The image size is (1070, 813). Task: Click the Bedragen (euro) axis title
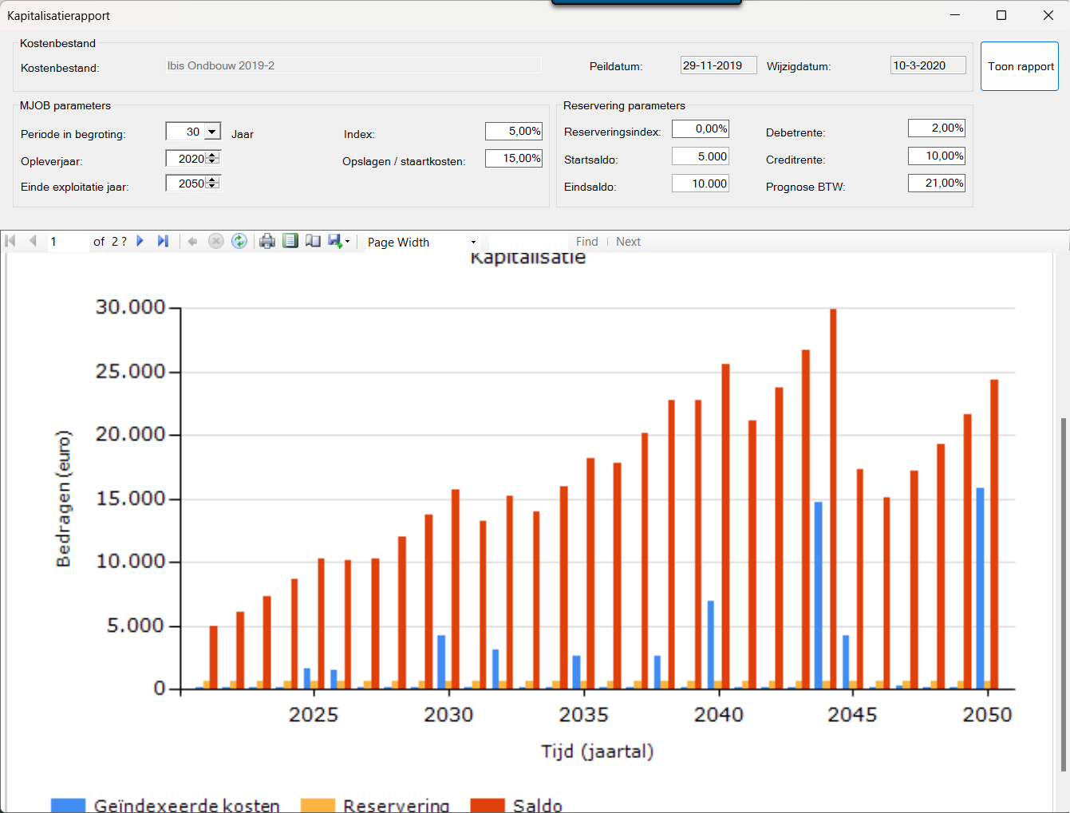[x=63, y=499]
